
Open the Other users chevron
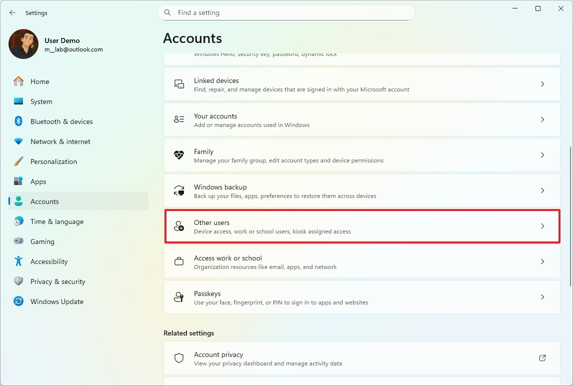(x=542, y=226)
